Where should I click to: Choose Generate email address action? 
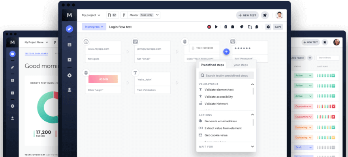pos(218,121)
